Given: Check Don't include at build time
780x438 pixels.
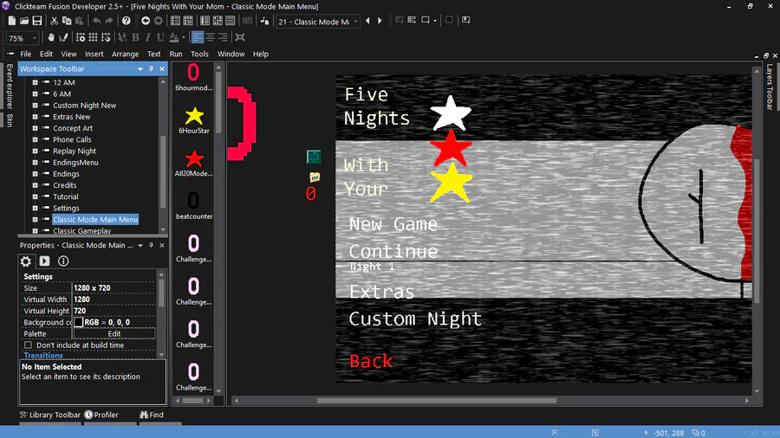Looking at the screenshot, I should coord(28,345).
